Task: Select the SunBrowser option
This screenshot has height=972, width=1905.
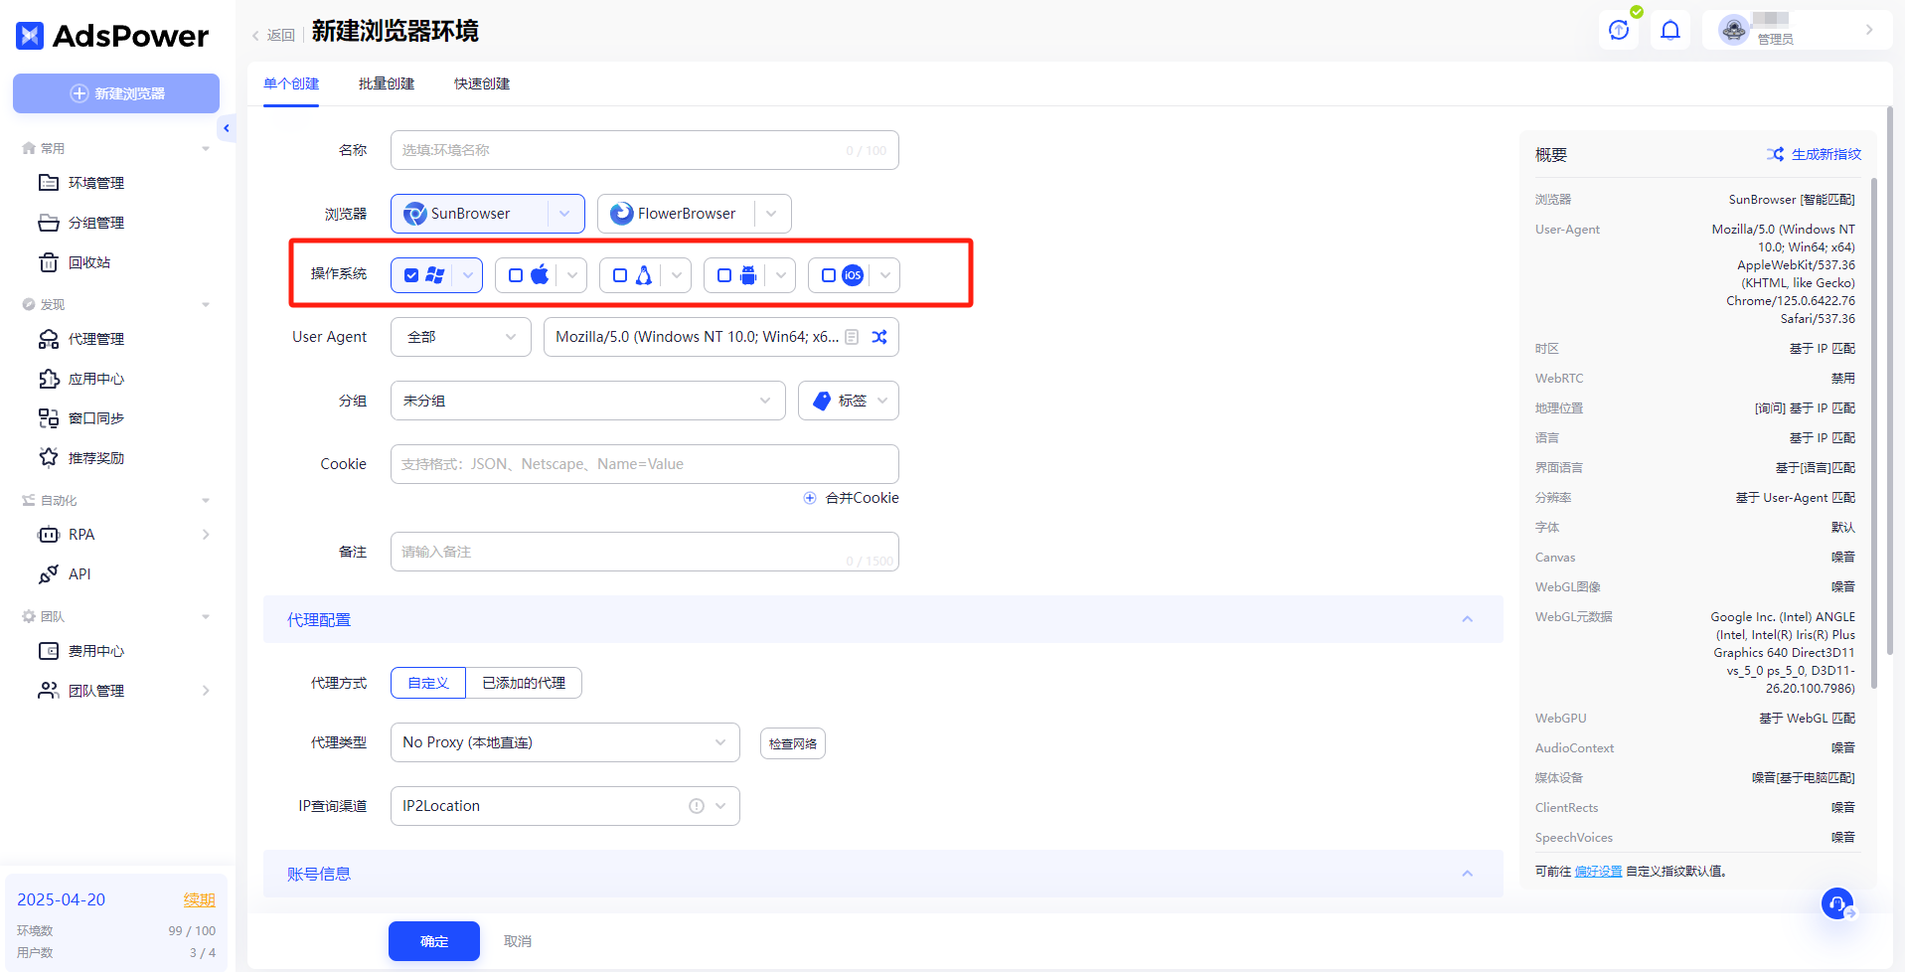Action: [469, 214]
